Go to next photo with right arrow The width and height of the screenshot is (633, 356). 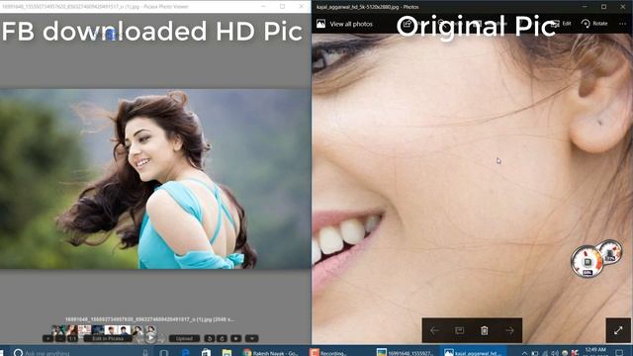(x=509, y=330)
